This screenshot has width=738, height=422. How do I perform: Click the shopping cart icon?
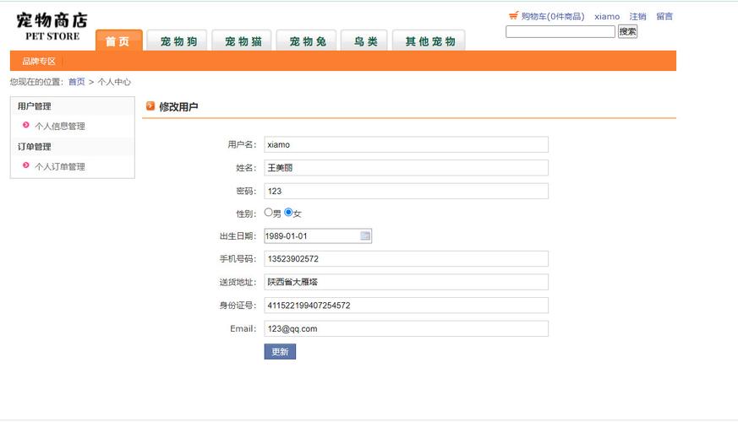pos(513,15)
